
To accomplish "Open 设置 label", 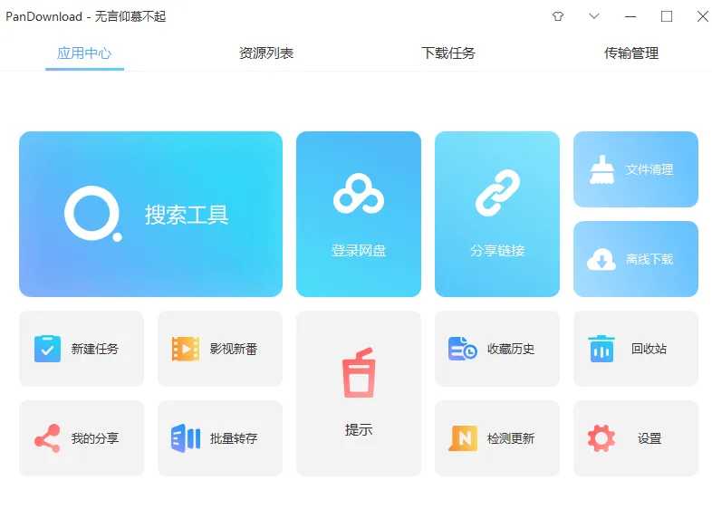I will pyautogui.click(x=649, y=438).
